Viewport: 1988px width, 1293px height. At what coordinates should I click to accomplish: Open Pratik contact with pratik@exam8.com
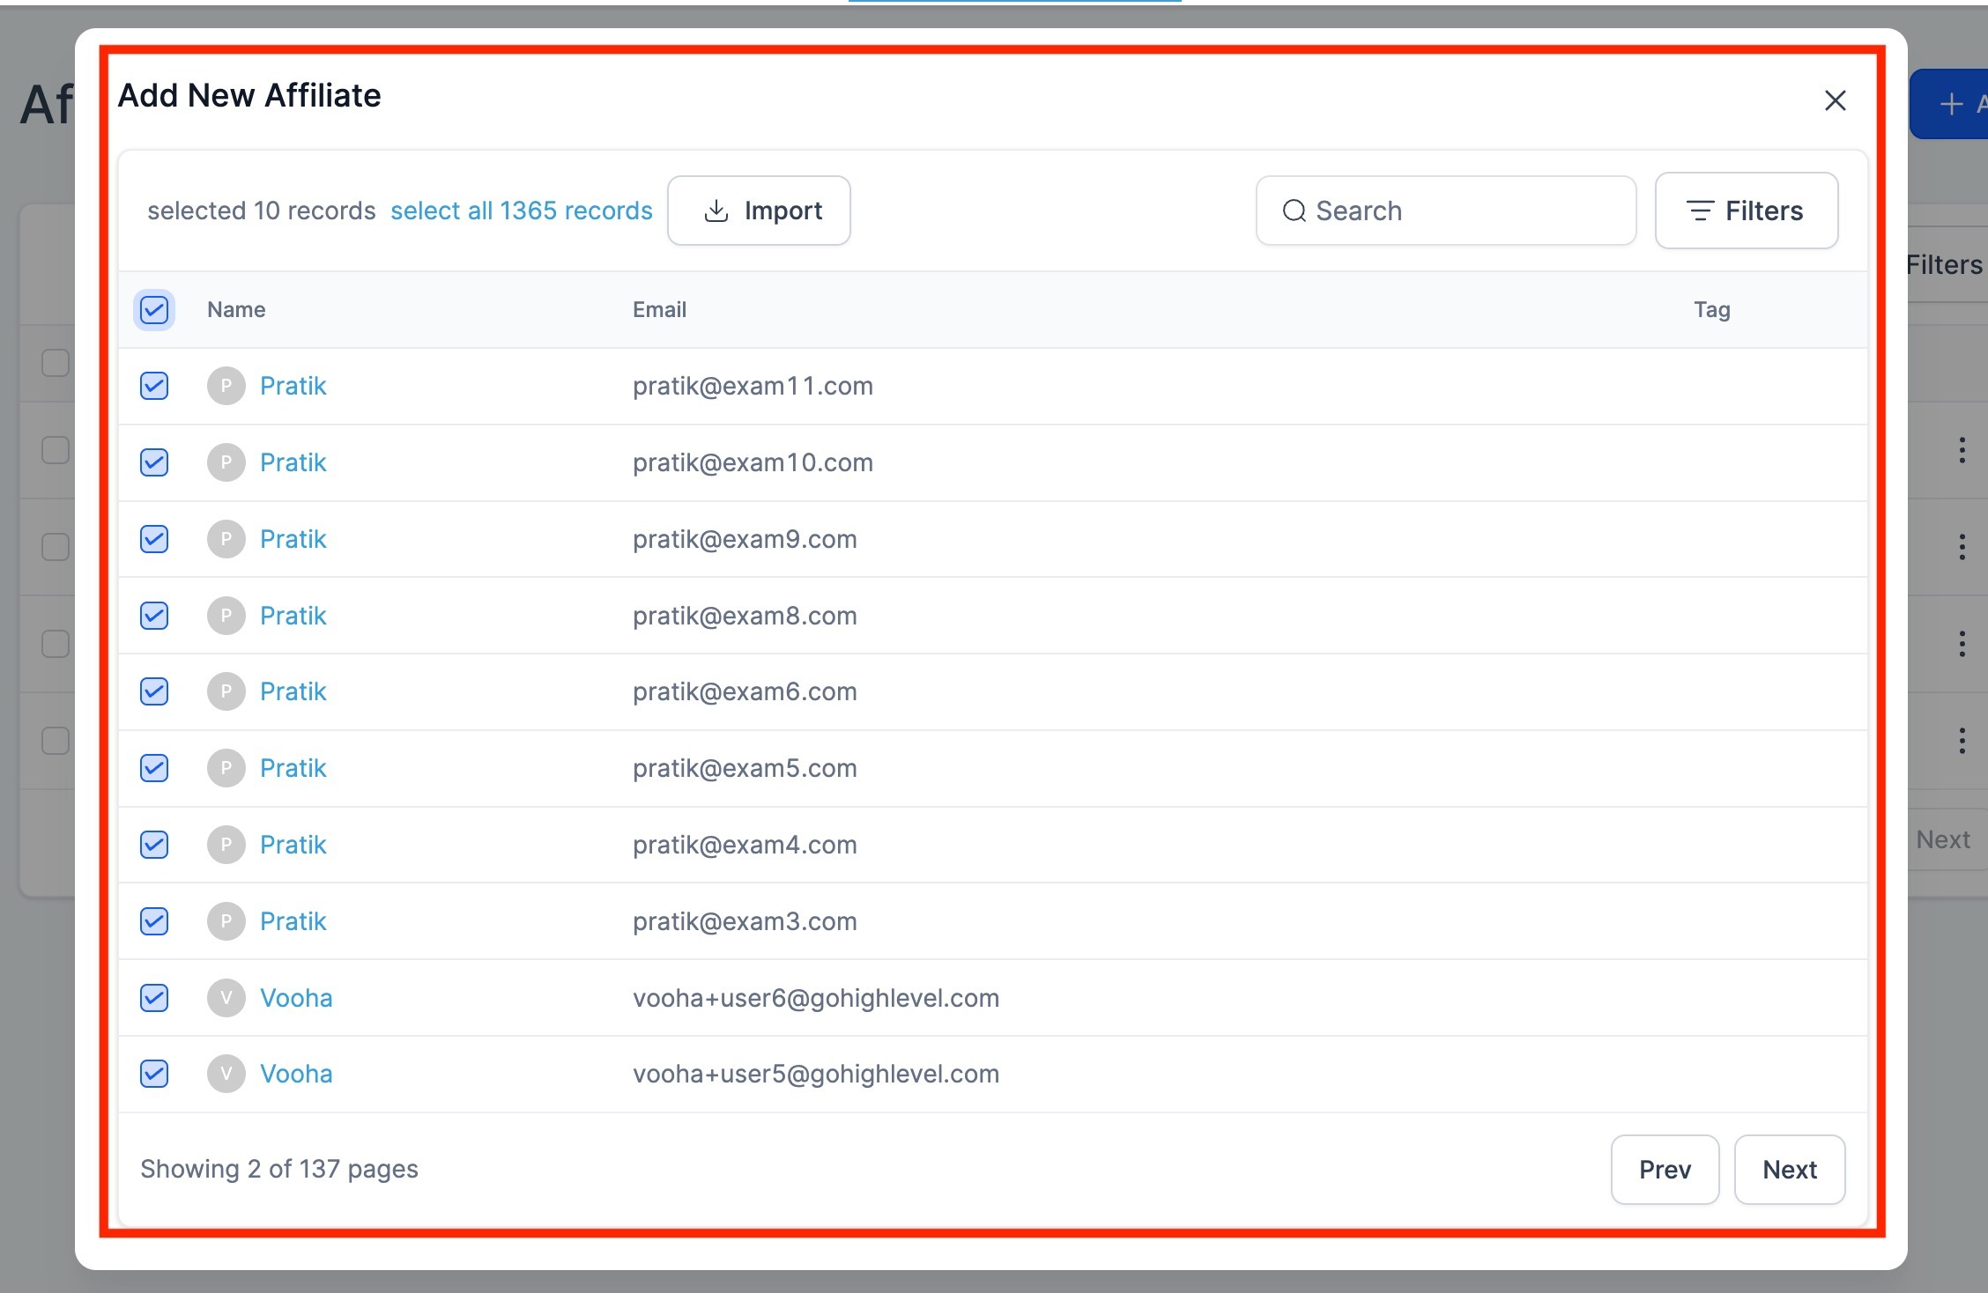(x=293, y=616)
